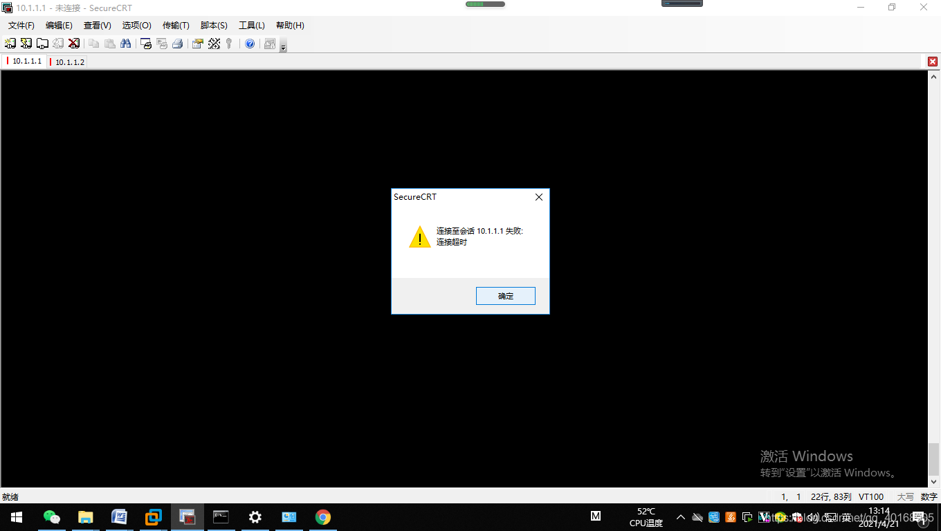Click the M icon in the taskbar
The height and width of the screenshot is (531, 941).
(596, 516)
